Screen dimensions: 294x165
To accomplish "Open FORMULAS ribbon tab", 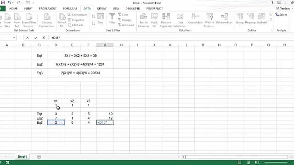I will [70, 9].
